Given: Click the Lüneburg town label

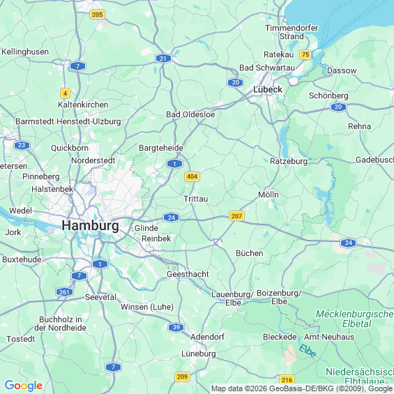Looking at the screenshot, I should (x=199, y=354).
